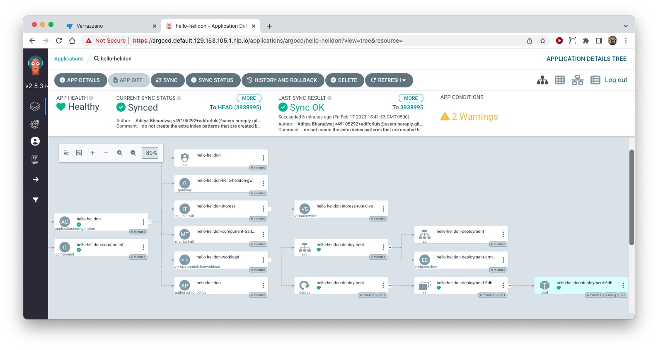Click APP DETAILS button

point(80,80)
